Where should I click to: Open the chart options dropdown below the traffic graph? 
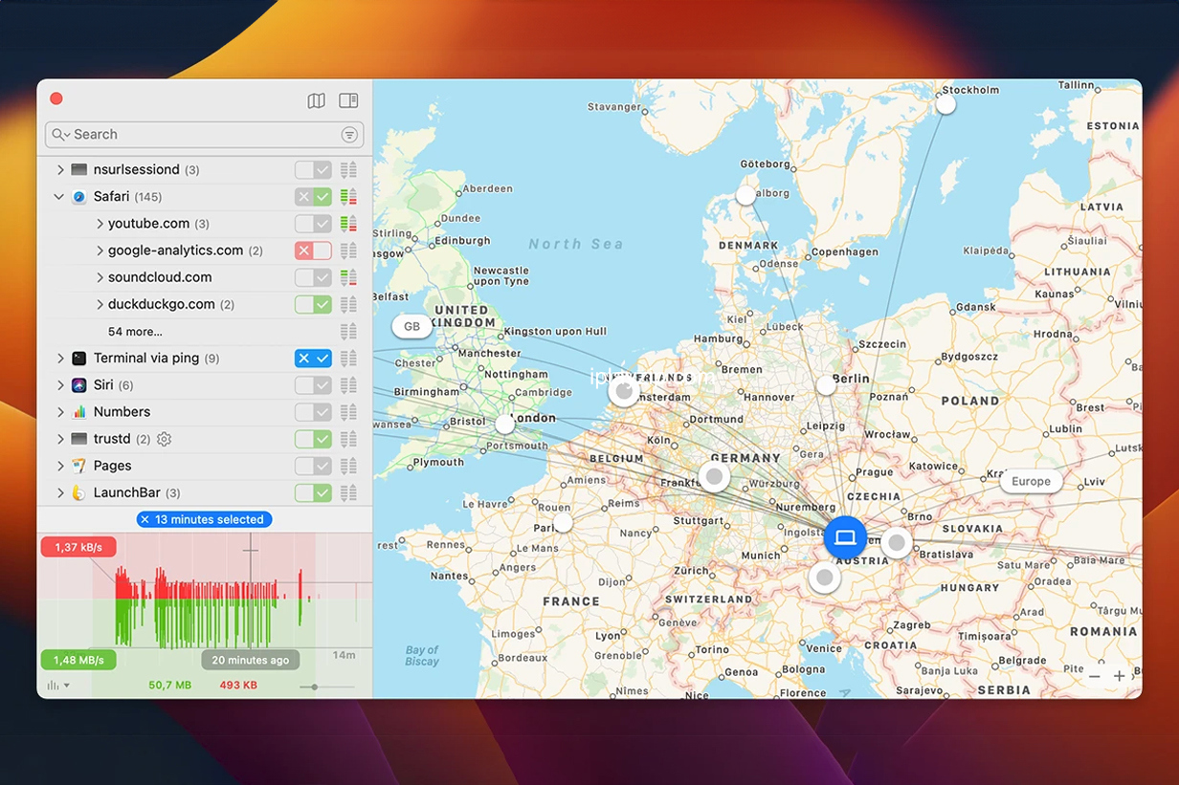58,686
